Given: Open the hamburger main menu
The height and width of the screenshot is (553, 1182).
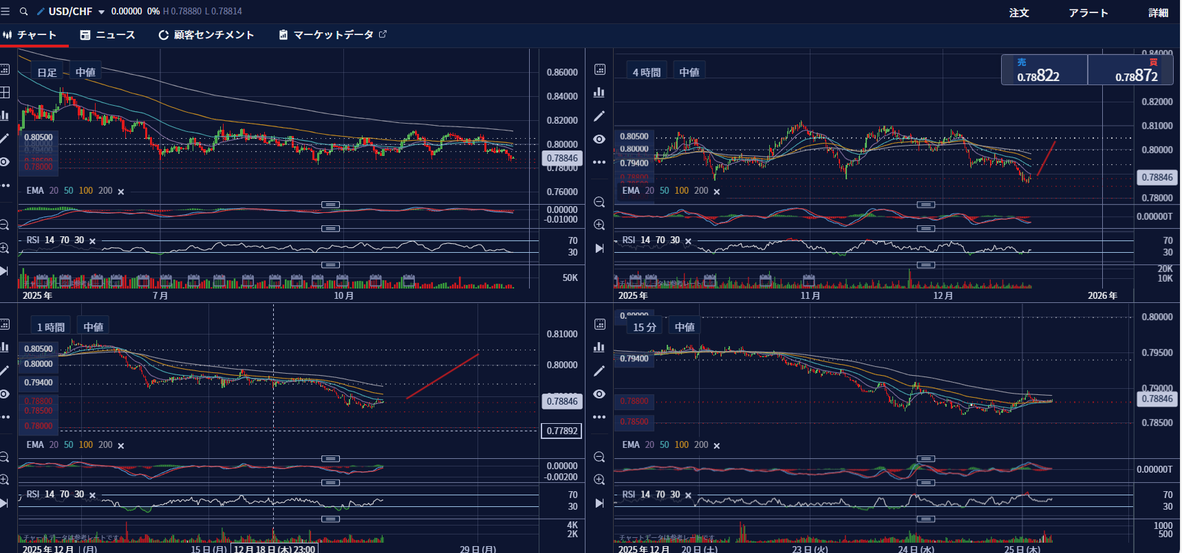Looking at the screenshot, I should tap(6, 12).
